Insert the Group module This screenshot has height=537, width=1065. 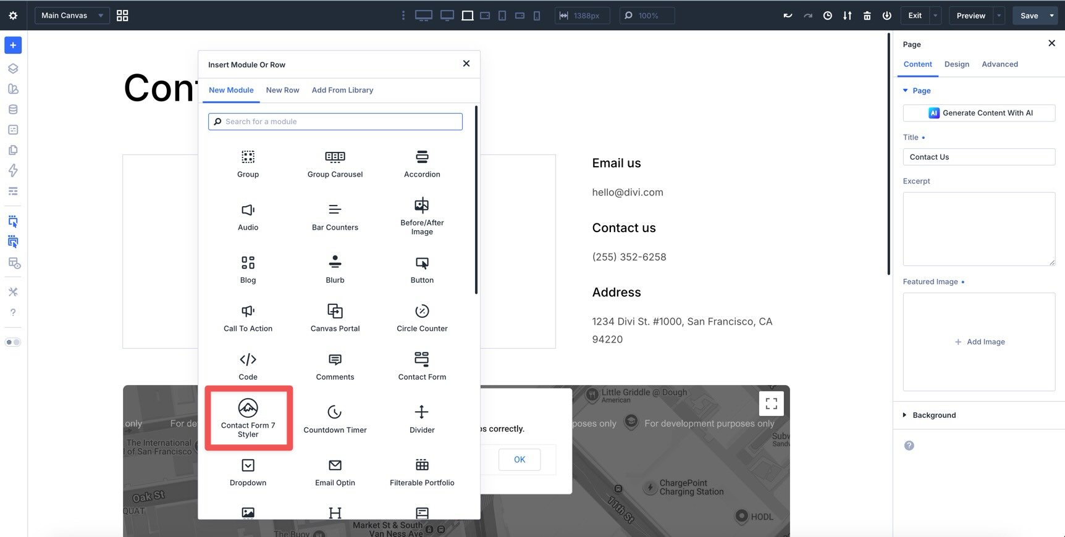[248, 164]
